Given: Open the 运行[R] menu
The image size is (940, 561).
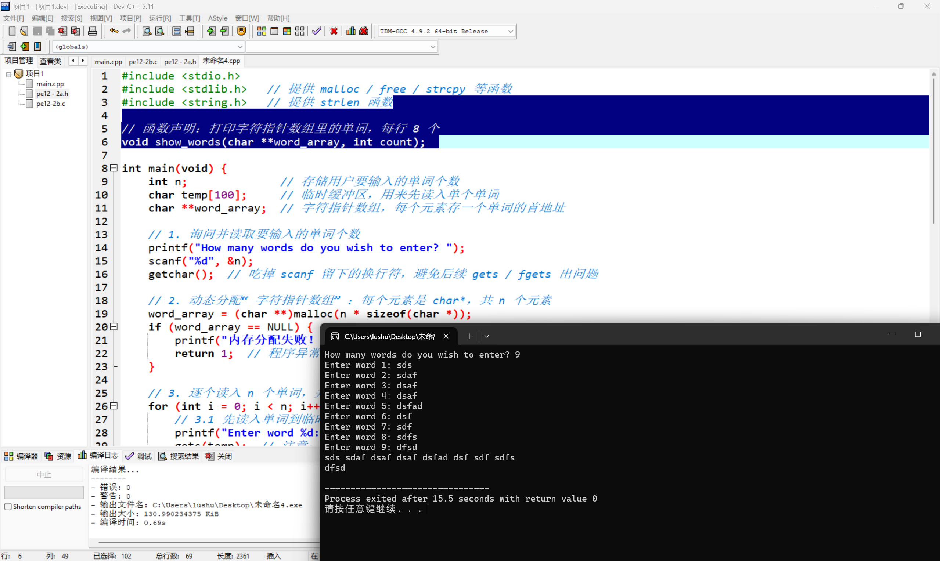Looking at the screenshot, I should (159, 18).
